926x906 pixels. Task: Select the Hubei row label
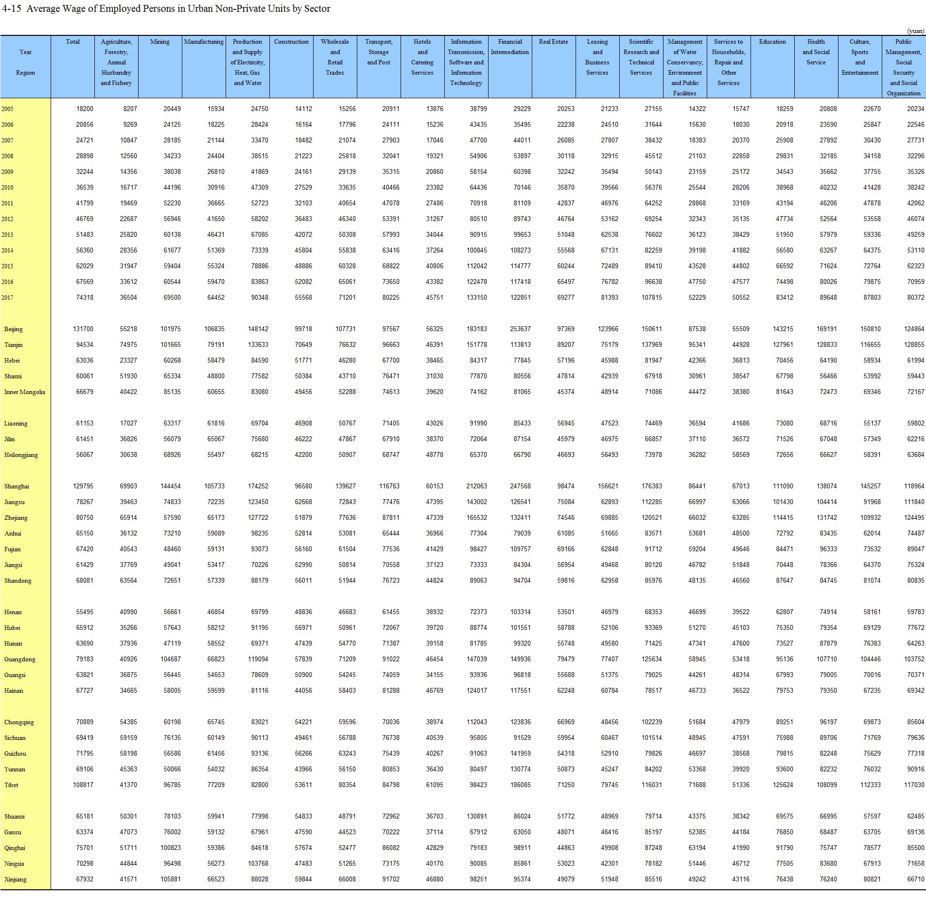point(12,628)
